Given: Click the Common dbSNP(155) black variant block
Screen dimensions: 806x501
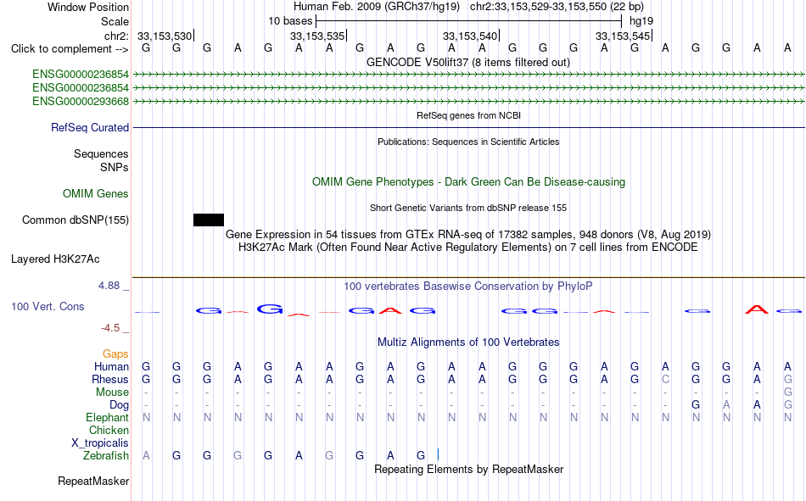Looking at the screenshot, I should pyautogui.click(x=208, y=220).
